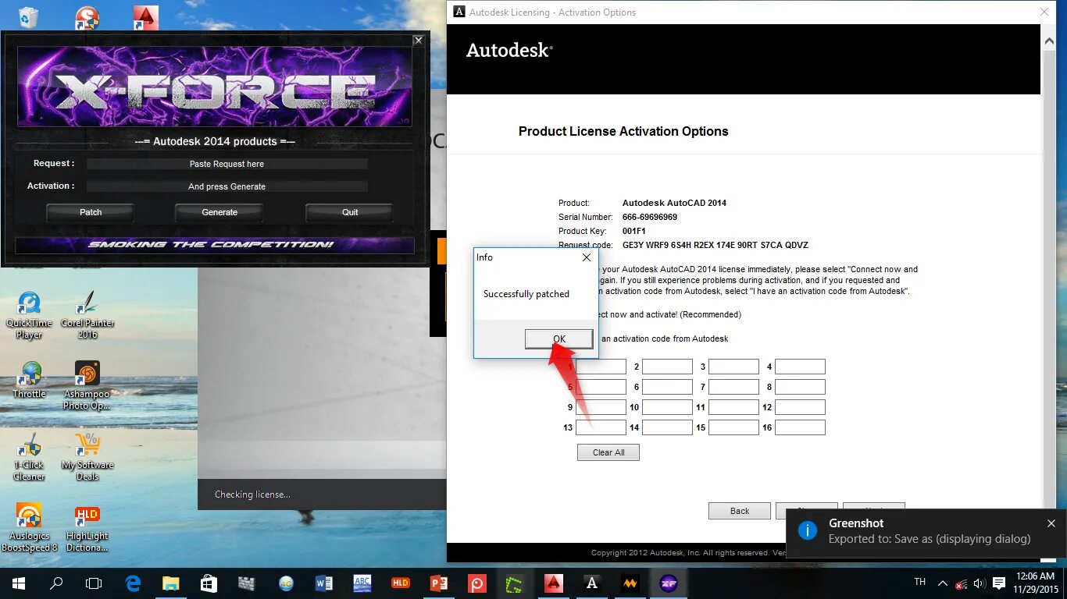Open the Windows Start menu
This screenshot has width=1067, height=599.
(x=19, y=583)
